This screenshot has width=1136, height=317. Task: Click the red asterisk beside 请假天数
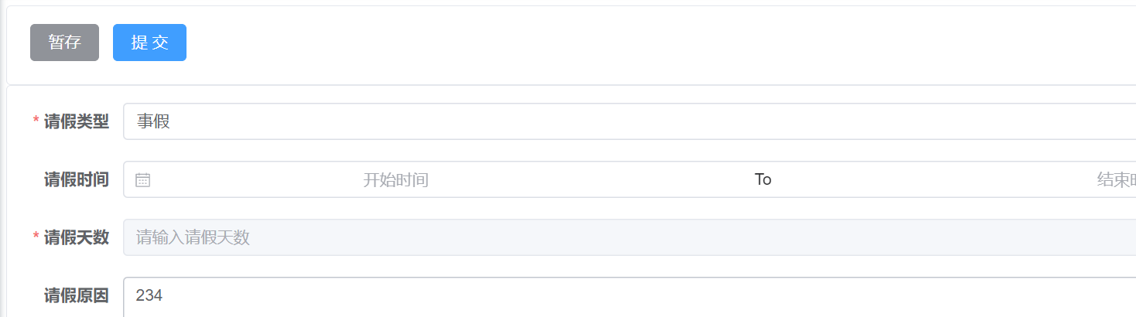coord(36,237)
